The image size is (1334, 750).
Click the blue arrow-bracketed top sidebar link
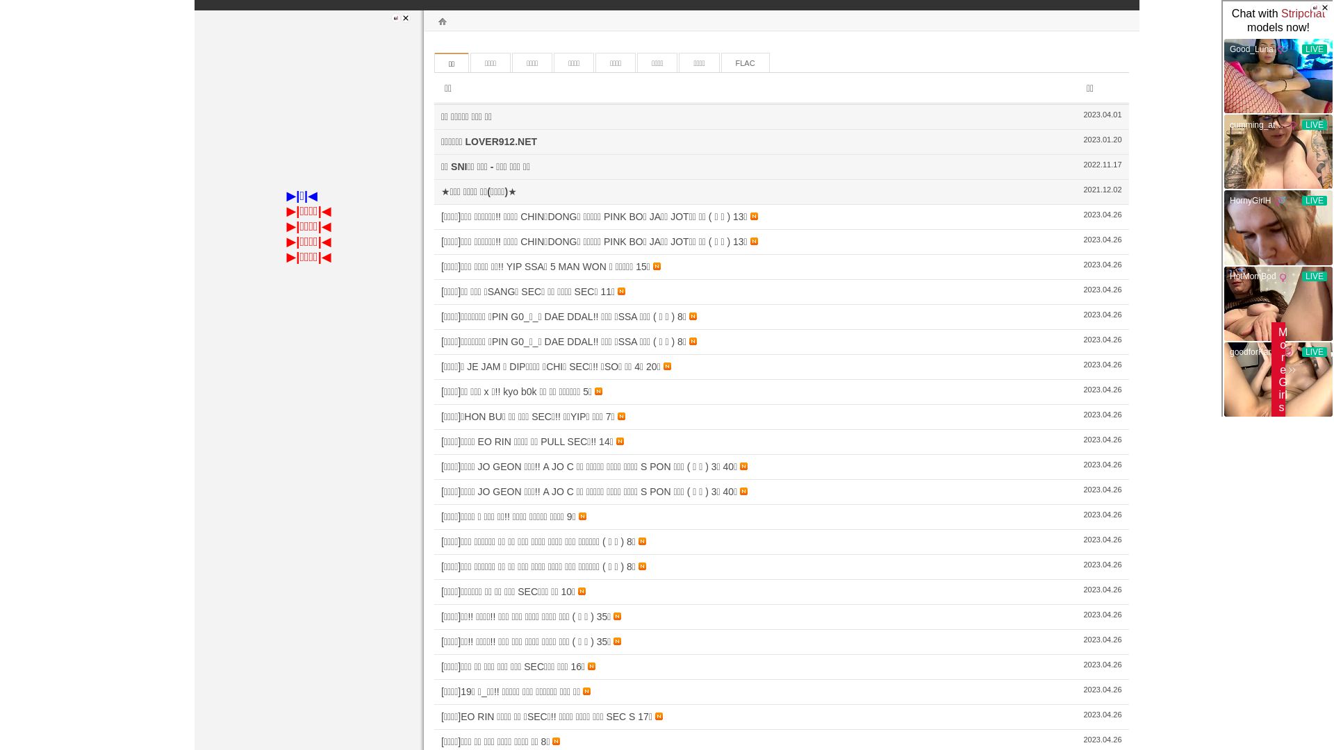tap(302, 197)
